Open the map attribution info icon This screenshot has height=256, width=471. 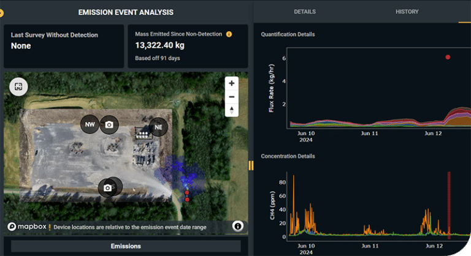[237, 226]
